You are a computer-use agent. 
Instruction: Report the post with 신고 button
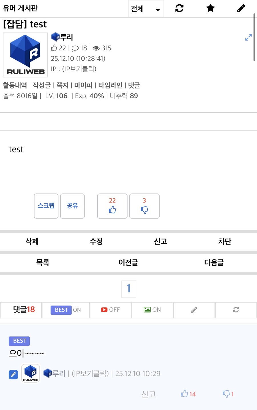tap(160, 242)
